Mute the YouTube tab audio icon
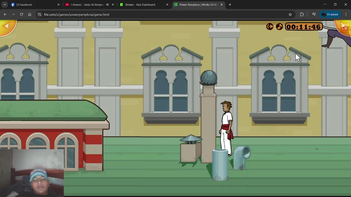This screenshot has width=351, height=197. pyautogui.click(x=107, y=5)
